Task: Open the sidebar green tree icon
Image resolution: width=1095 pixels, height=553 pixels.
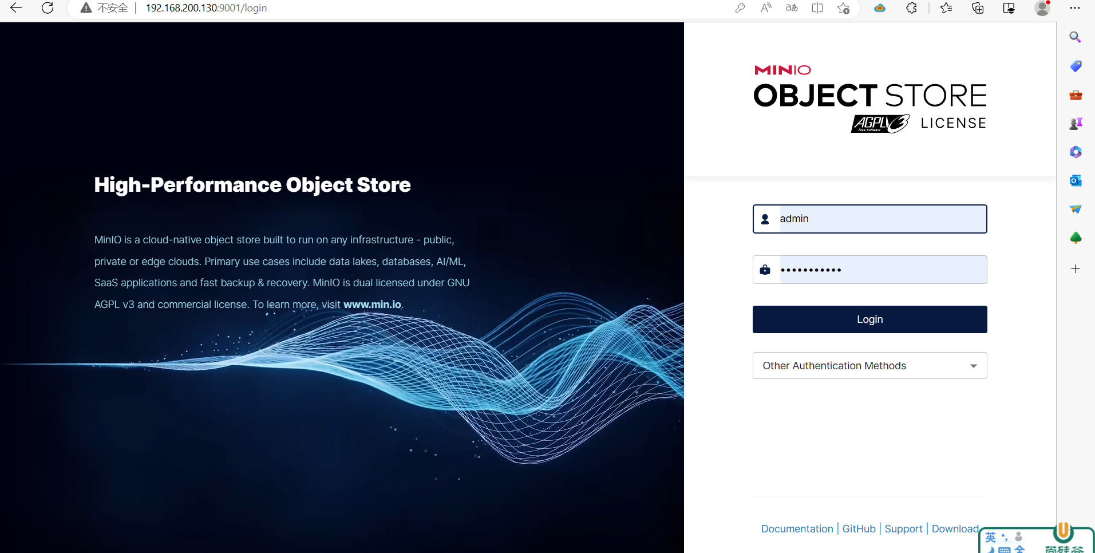Action: 1076,238
